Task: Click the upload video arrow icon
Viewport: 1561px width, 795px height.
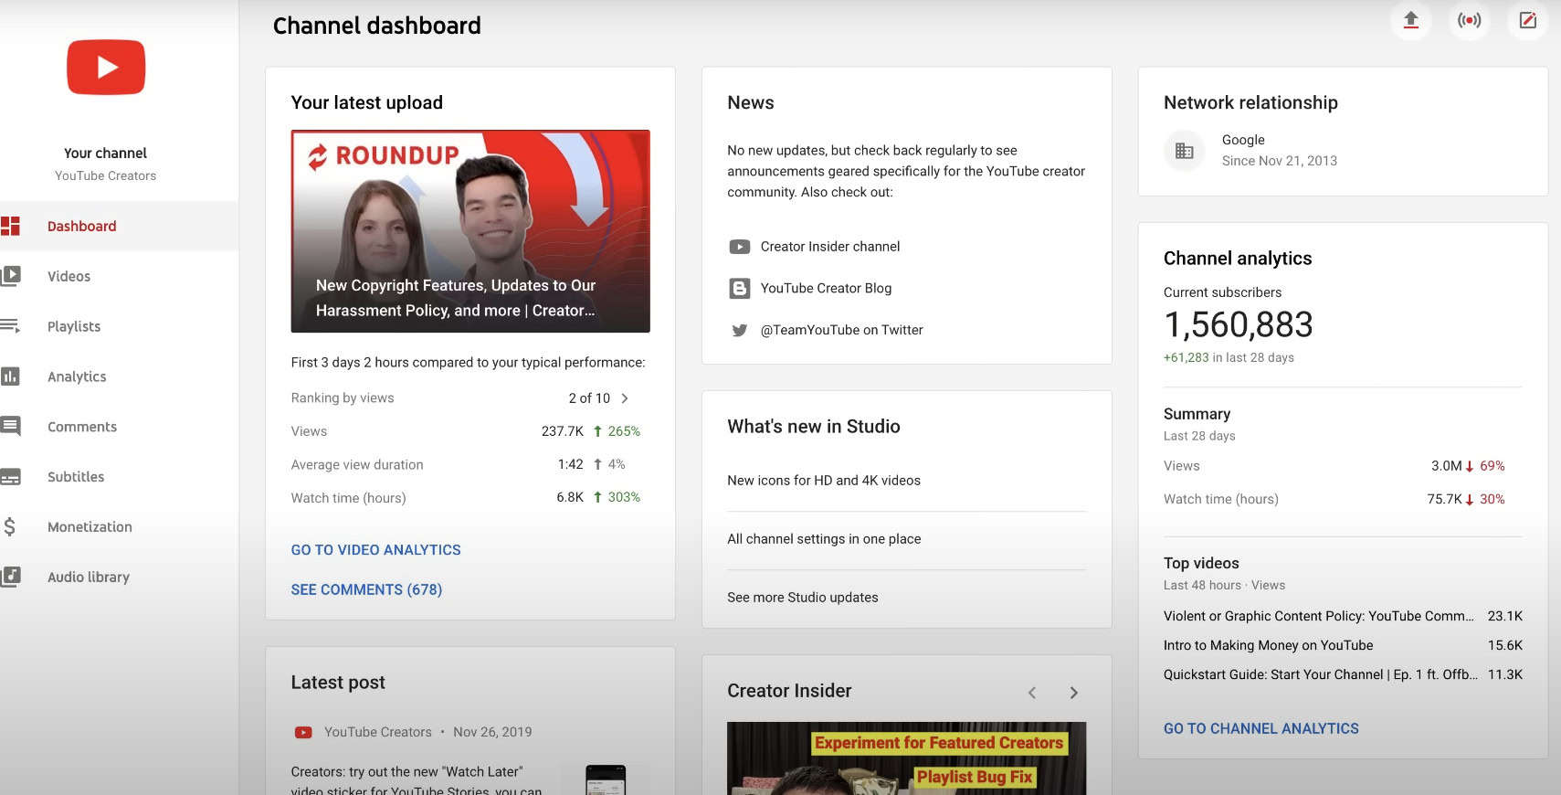Action: [x=1411, y=20]
